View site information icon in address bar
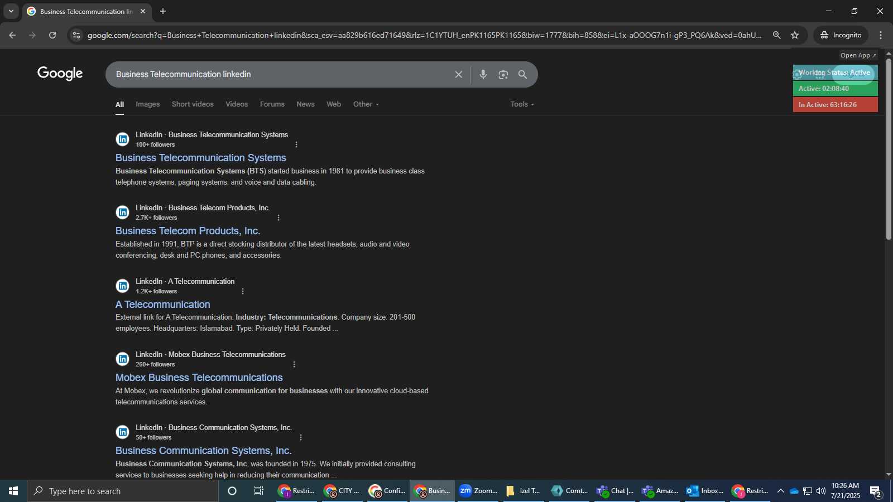 pyautogui.click(x=76, y=35)
